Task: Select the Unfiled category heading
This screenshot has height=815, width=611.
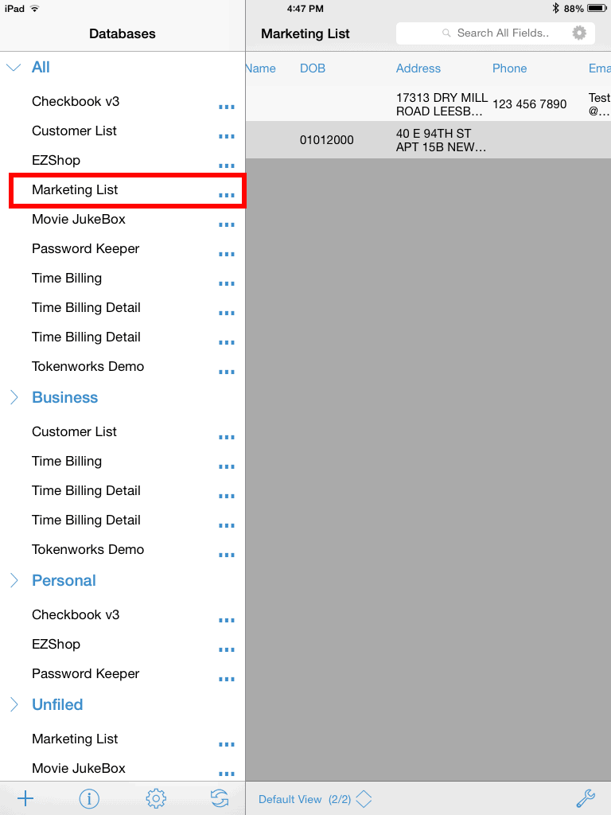Action: point(57,704)
